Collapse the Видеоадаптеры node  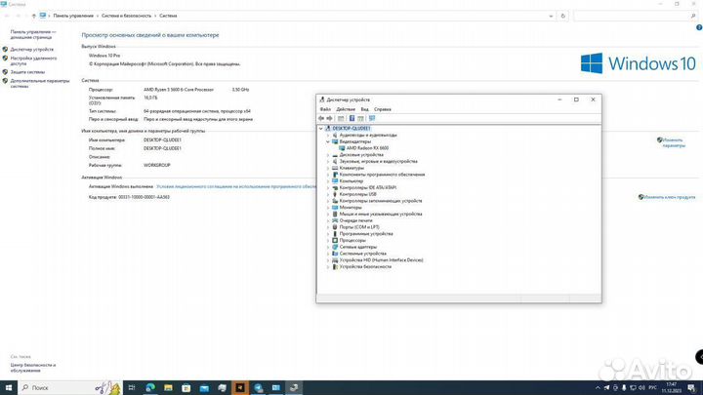pyautogui.click(x=328, y=141)
